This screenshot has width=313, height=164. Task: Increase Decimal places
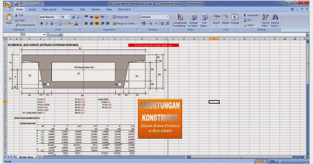[162, 24]
